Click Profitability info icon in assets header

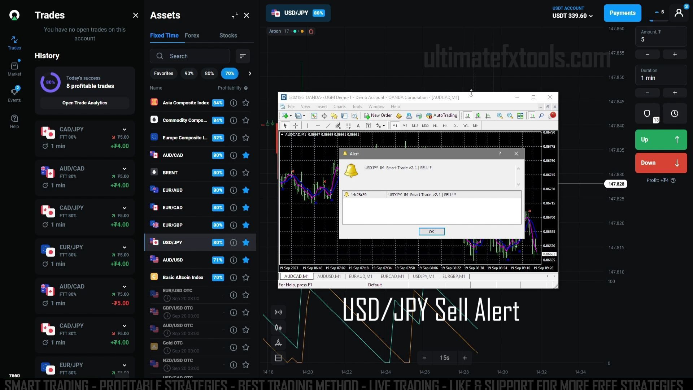pyautogui.click(x=246, y=88)
